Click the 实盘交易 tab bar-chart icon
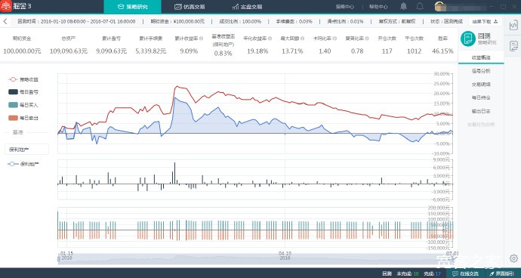Image resolution: width=521 pixels, height=278 pixels. pos(236,7)
